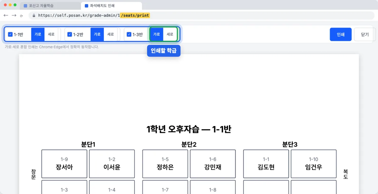Click the 분단2 column heading

click(x=189, y=144)
